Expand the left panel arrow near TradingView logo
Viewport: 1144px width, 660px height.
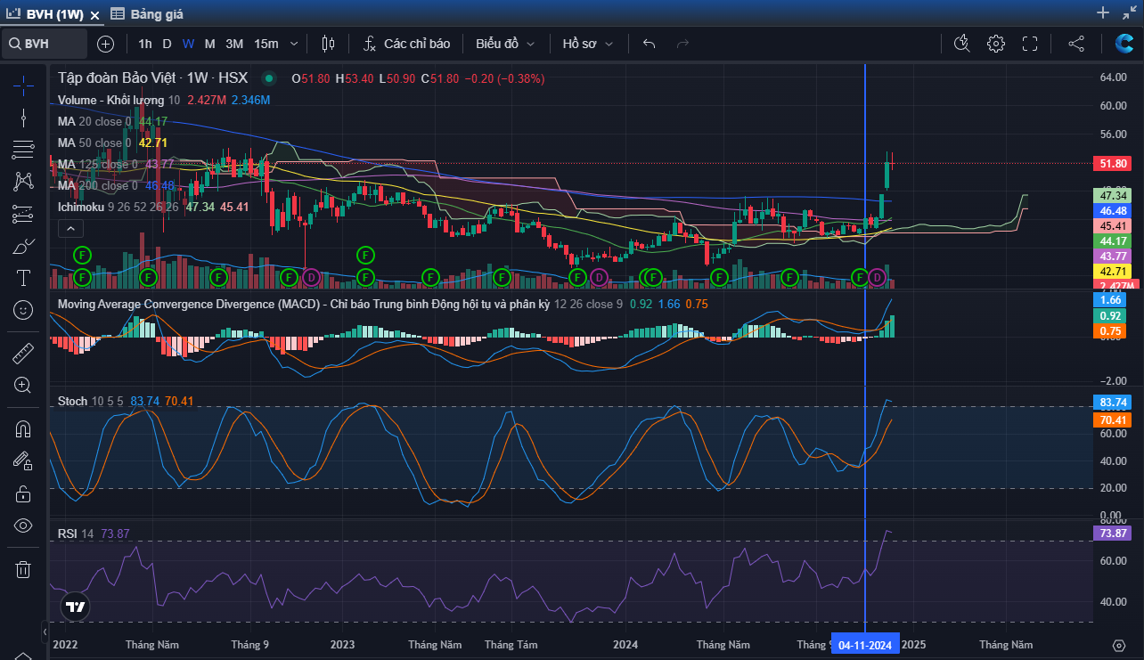point(45,631)
